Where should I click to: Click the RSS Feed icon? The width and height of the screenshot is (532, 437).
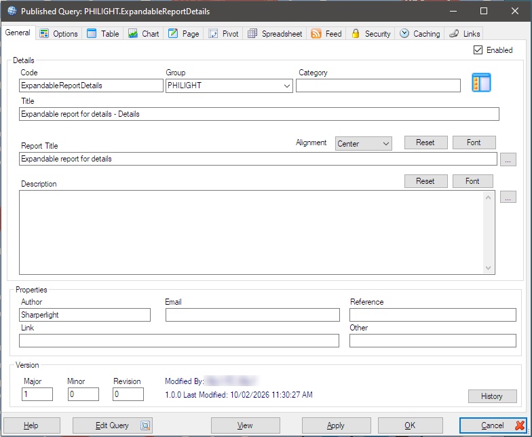coord(316,34)
